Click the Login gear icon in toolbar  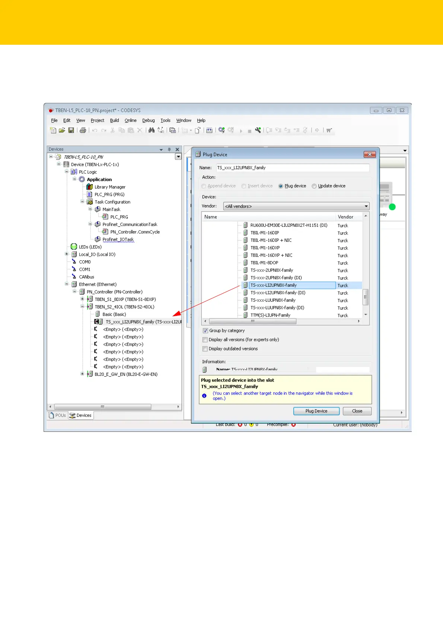(221, 130)
